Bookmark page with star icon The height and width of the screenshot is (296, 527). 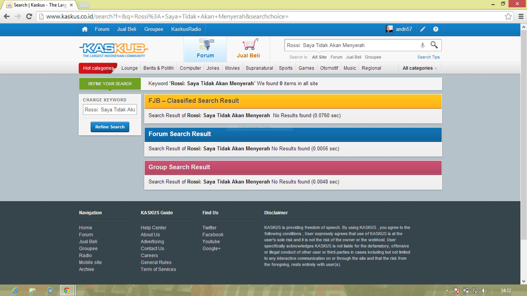click(508, 16)
